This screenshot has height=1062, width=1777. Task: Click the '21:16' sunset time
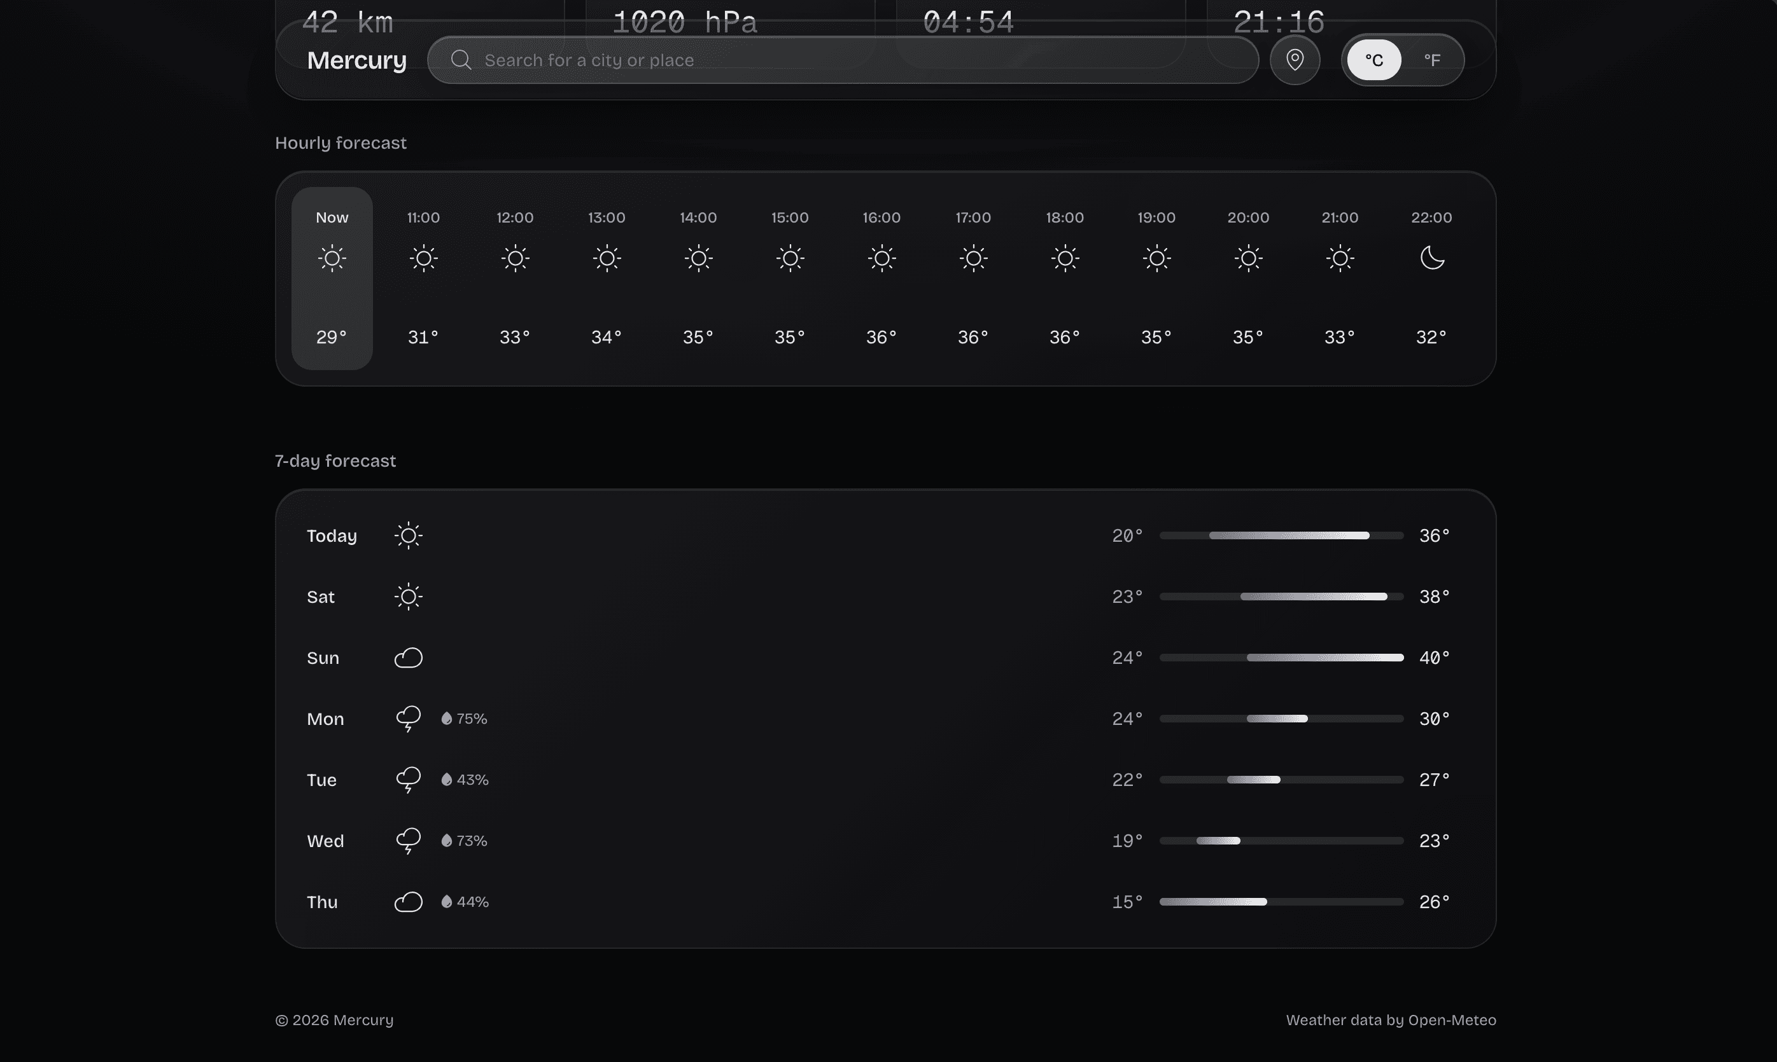coord(1279,22)
